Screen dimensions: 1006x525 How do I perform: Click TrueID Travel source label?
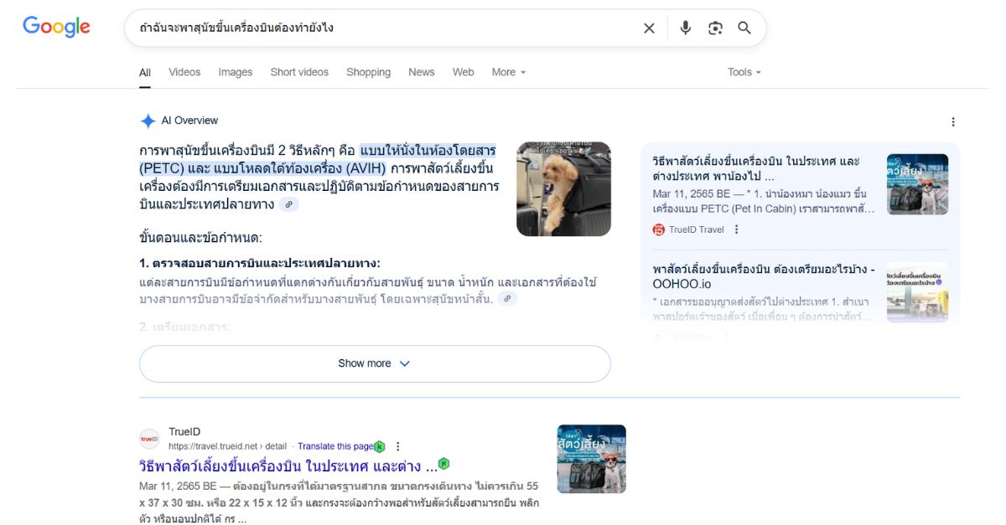point(696,229)
